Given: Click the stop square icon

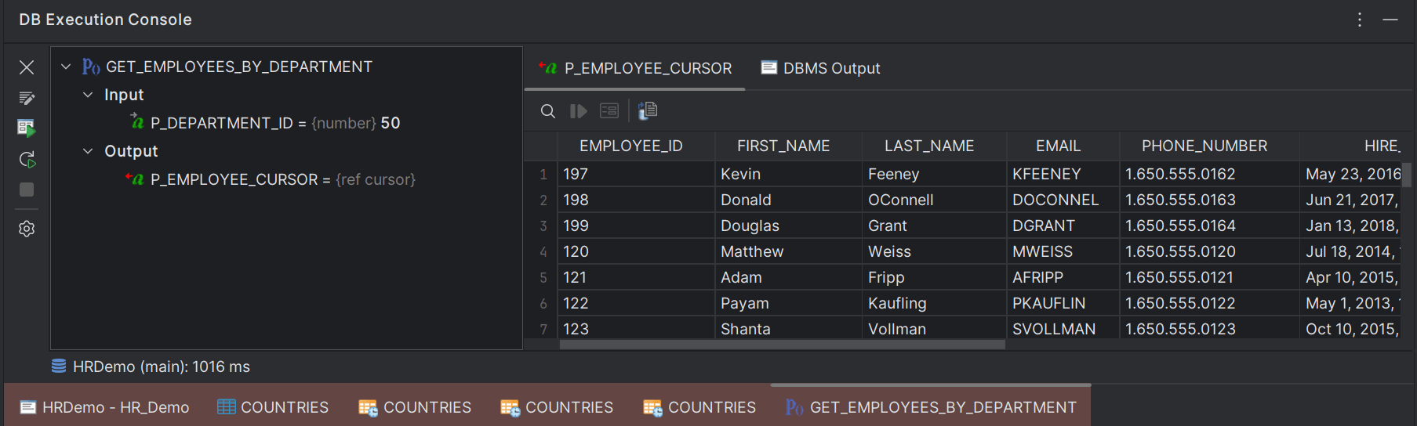Looking at the screenshot, I should point(27,190).
